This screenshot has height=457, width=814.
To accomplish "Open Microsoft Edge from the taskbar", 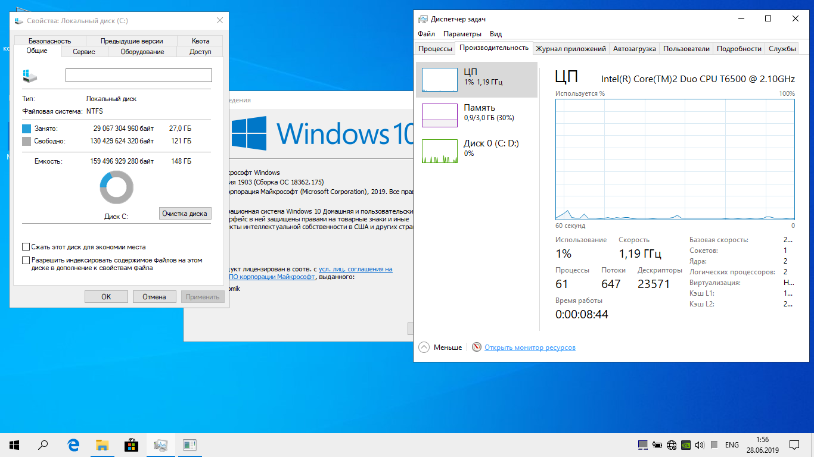I will [x=73, y=445].
